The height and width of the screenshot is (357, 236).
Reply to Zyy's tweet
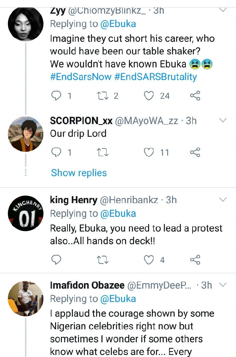pos(56,96)
